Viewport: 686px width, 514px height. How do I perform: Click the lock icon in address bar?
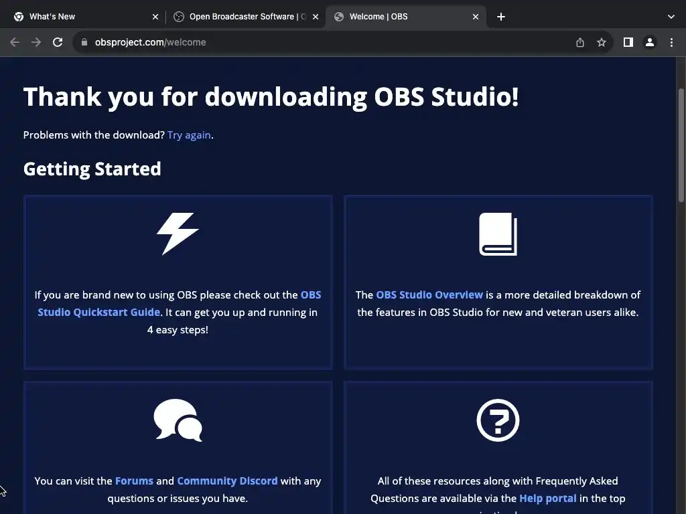84,42
